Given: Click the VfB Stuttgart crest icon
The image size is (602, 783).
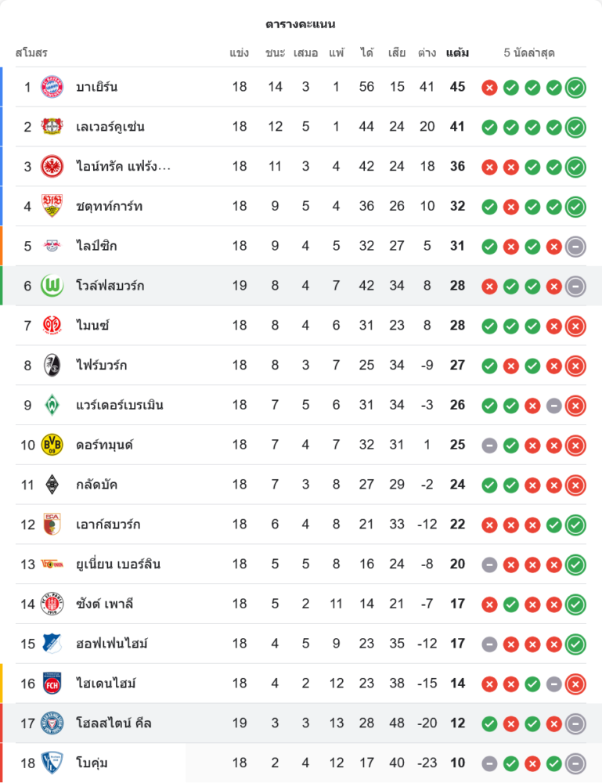Looking at the screenshot, I should (x=52, y=206).
